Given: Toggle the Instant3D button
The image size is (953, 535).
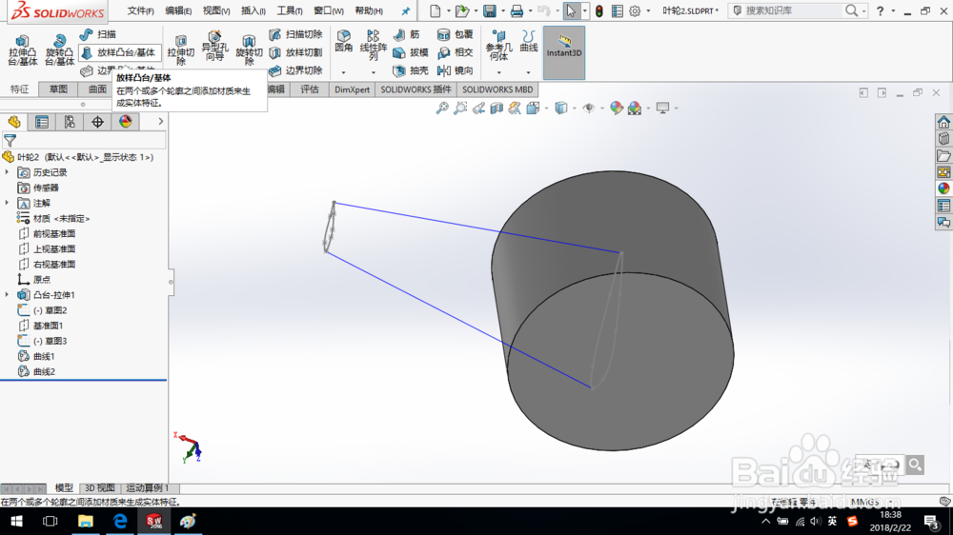Looking at the screenshot, I should click(x=564, y=52).
